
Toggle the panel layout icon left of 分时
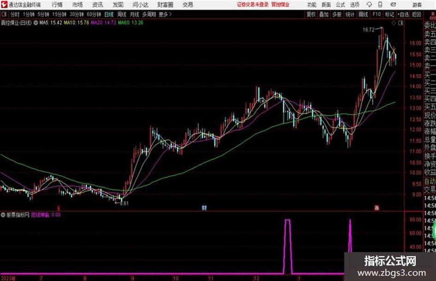pos(4,14)
